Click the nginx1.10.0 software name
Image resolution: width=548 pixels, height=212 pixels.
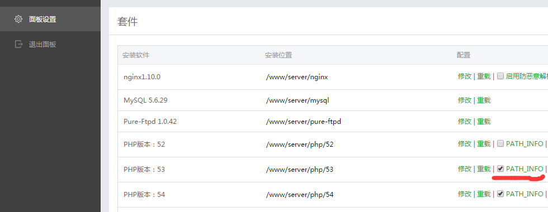142,77
